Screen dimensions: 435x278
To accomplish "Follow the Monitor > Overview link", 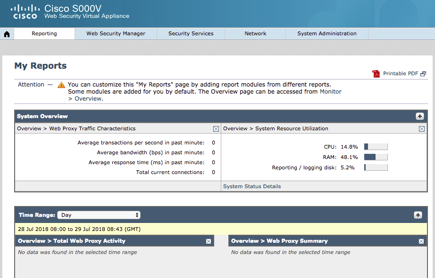I will point(330,92).
